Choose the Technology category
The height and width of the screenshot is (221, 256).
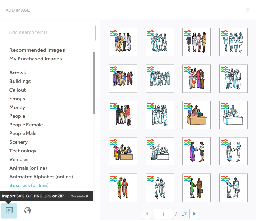pyautogui.click(x=23, y=151)
